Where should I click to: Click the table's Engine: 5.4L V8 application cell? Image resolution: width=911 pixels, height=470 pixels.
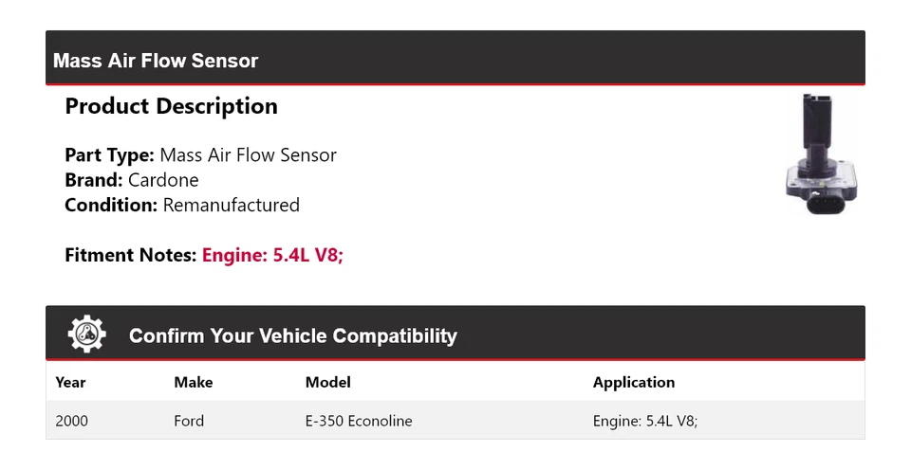pyautogui.click(x=644, y=421)
